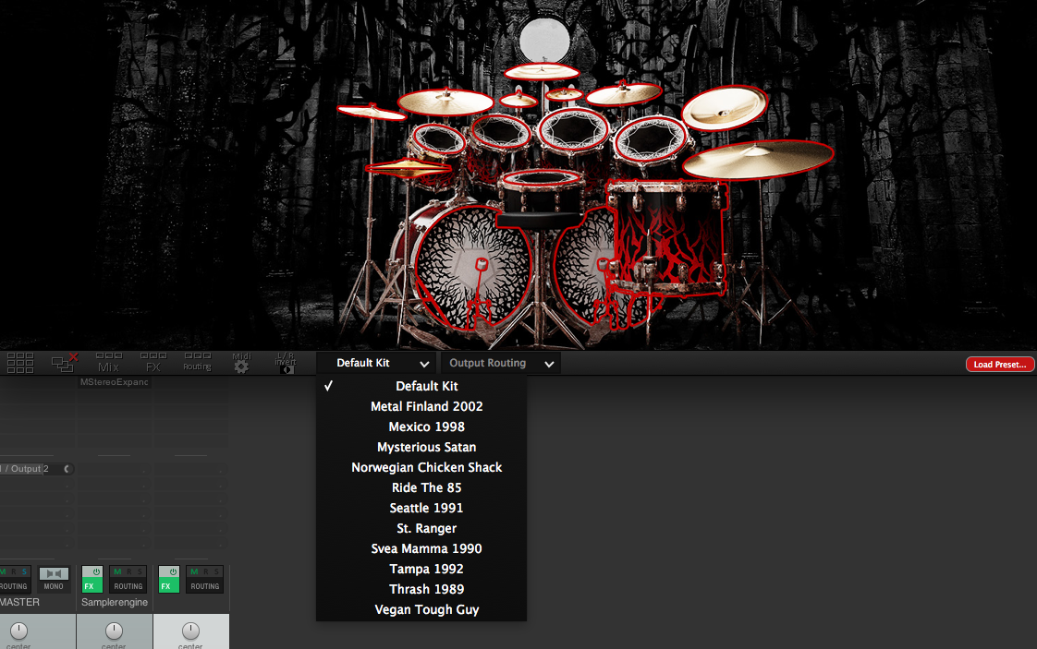
Task: Select Tampa 1992 preset
Action: tap(422, 569)
